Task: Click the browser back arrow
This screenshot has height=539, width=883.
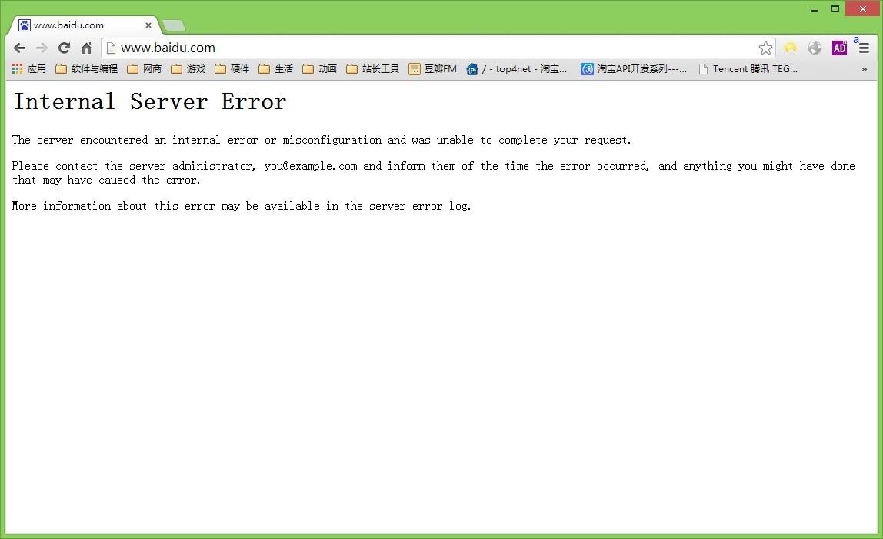Action: click(19, 48)
